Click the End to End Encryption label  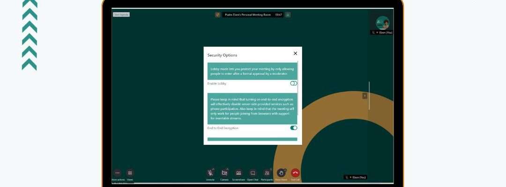click(x=223, y=128)
